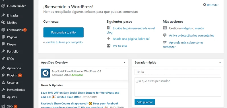
Task: Click the FAQs pin icon
Action: point(3,59)
